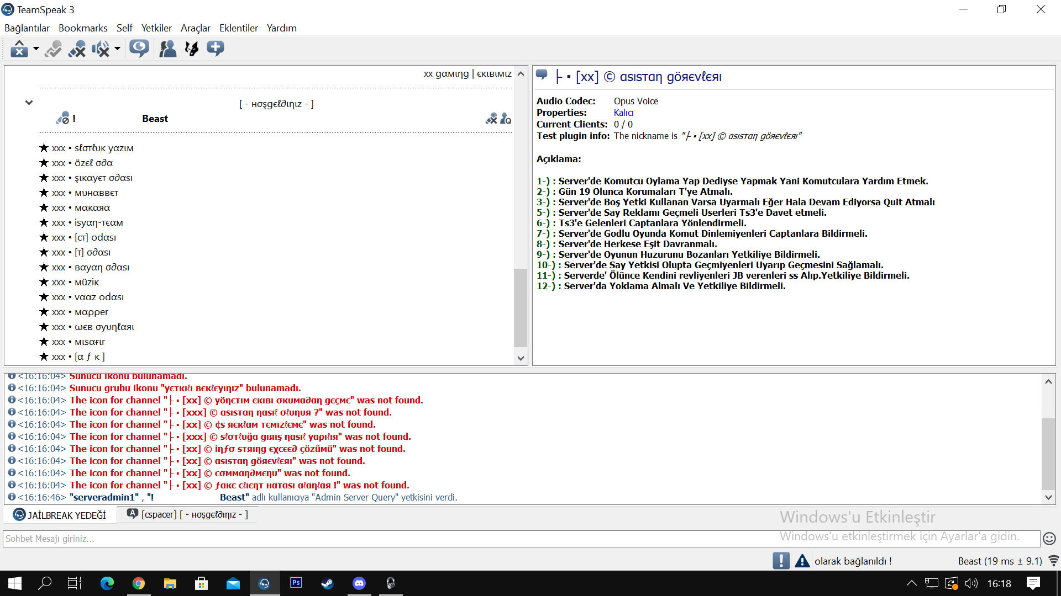
Task: Select the xxx • [a f k] channel
Action: point(78,356)
